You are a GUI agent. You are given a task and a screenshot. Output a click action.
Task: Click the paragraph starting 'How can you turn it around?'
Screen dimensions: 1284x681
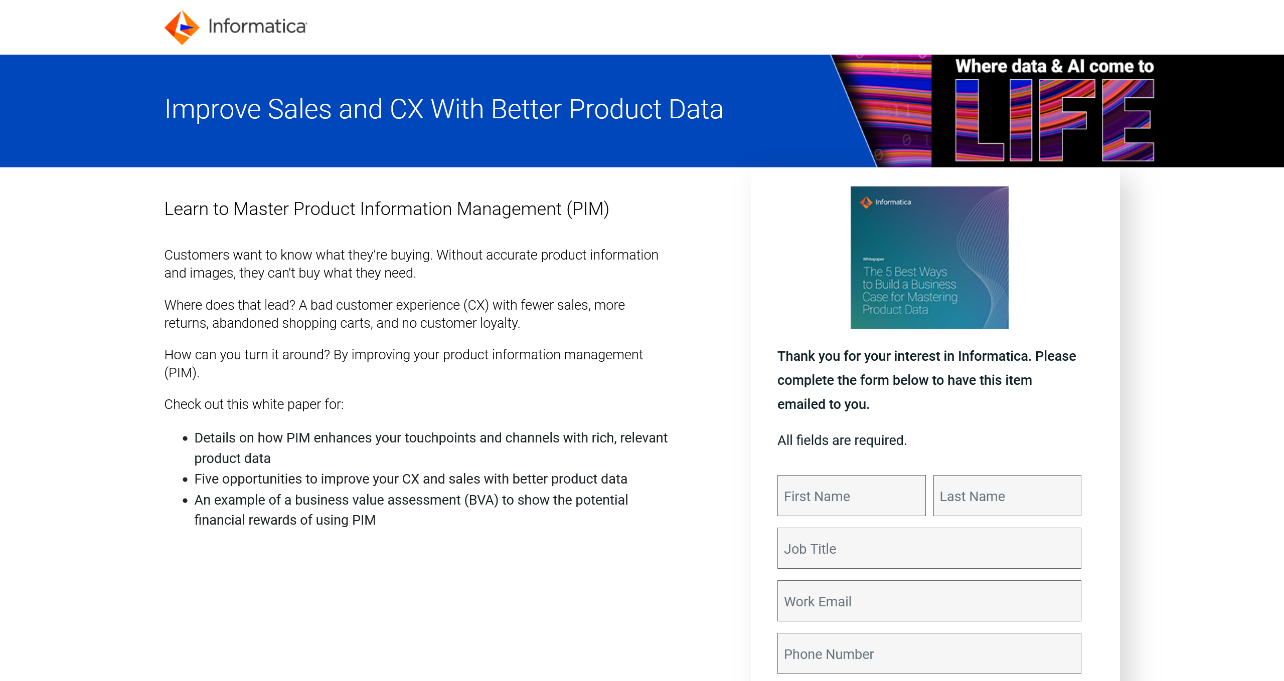pos(404,363)
